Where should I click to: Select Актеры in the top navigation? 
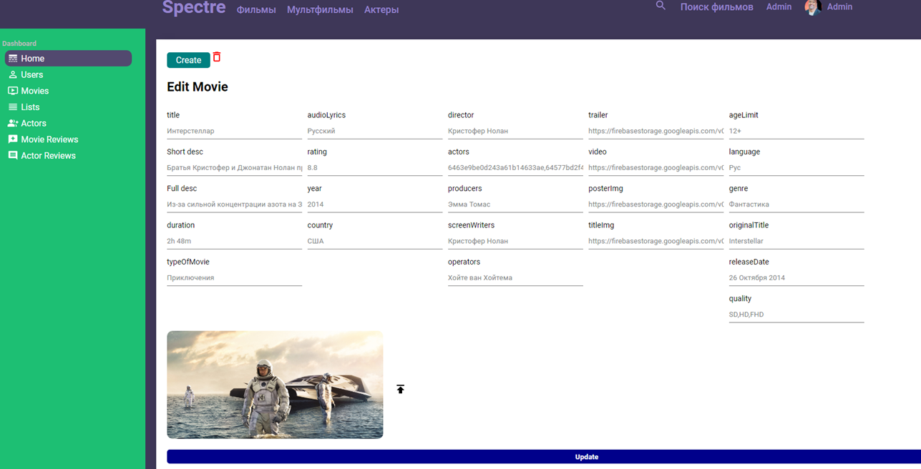tap(381, 9)
